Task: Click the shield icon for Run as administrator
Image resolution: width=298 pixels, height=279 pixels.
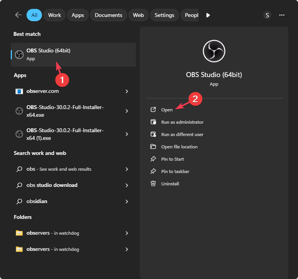Action: coord(153,122)
